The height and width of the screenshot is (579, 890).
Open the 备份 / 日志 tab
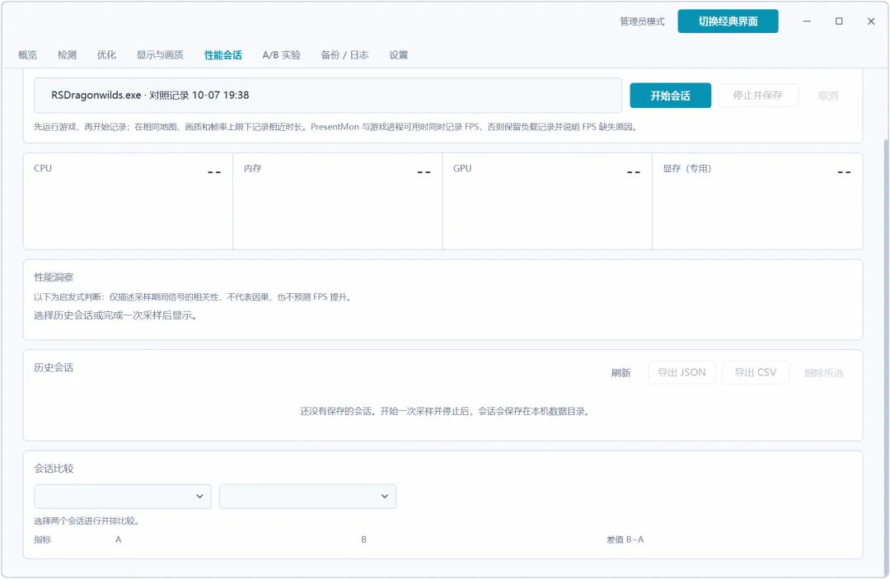344,55
